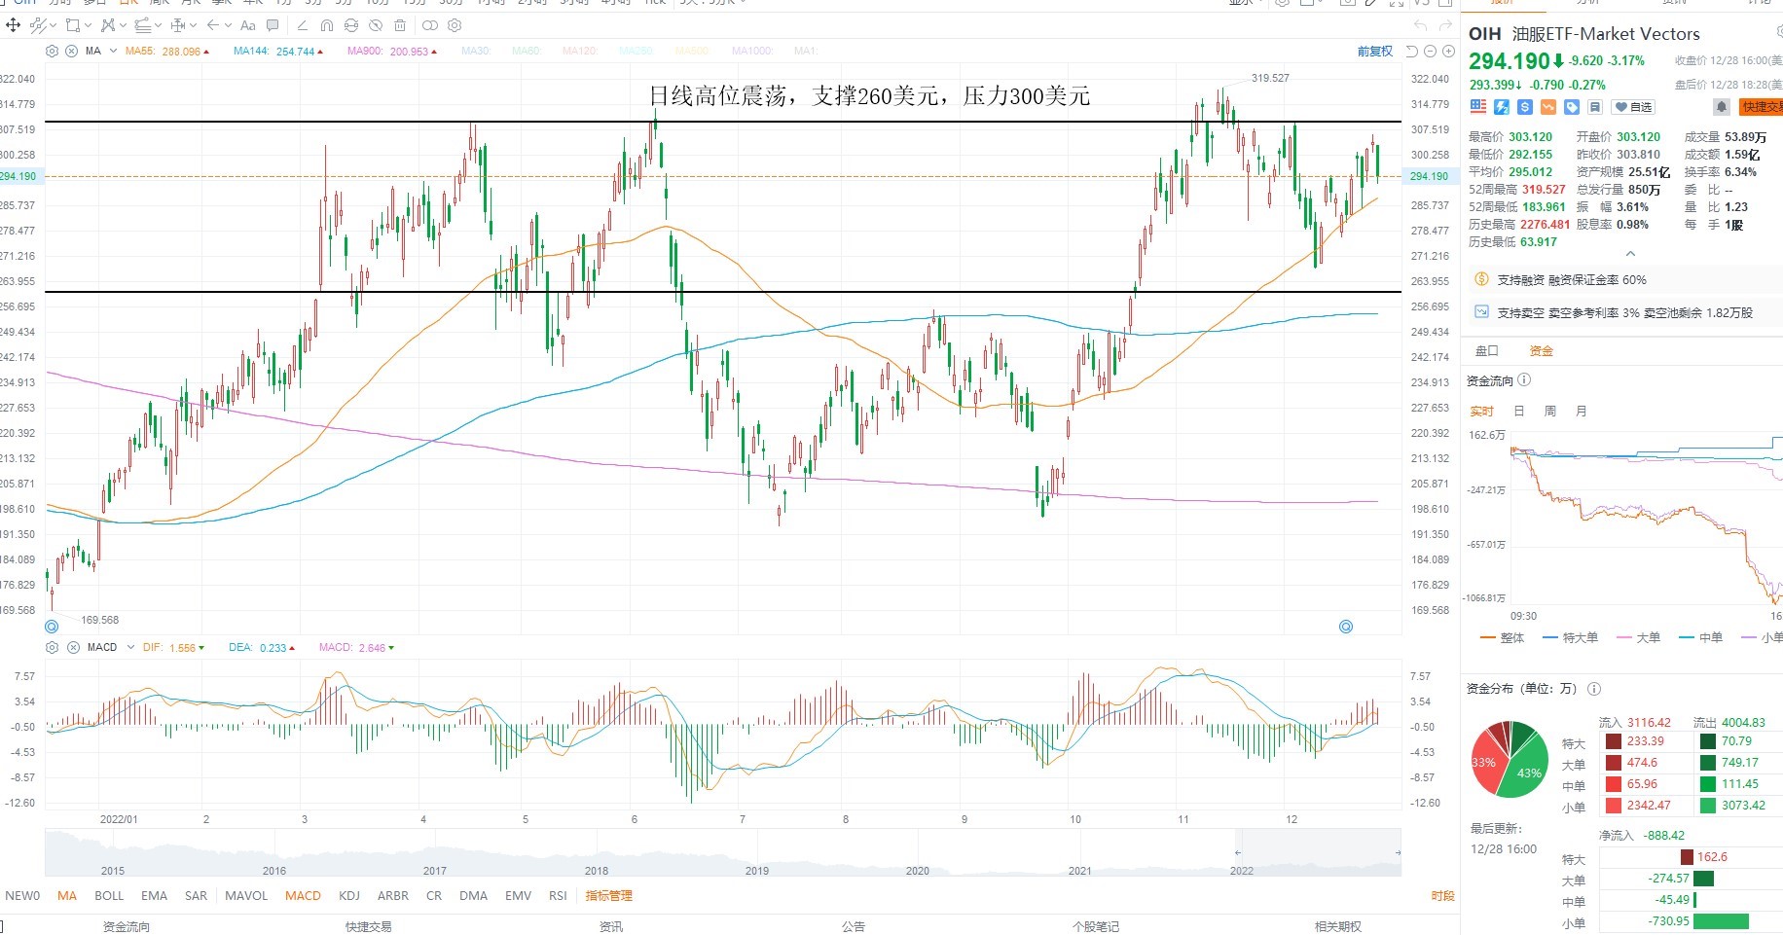The width and height of the screenshot is (1783, 935).
Task: Switch to the 盘口 tab
Action: 1487,351
